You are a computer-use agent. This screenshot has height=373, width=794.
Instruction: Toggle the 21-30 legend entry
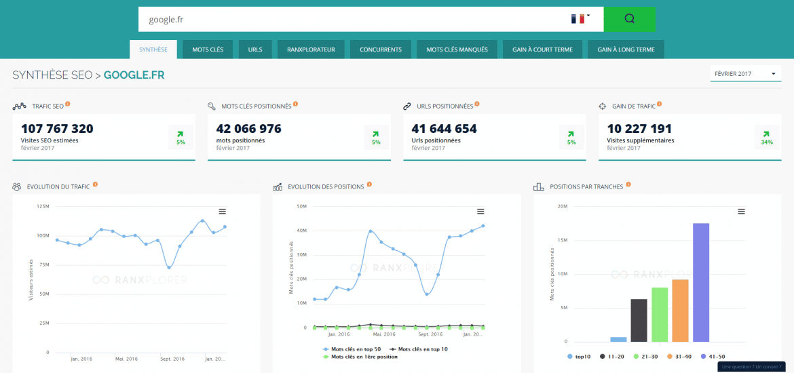pos(645,357)
